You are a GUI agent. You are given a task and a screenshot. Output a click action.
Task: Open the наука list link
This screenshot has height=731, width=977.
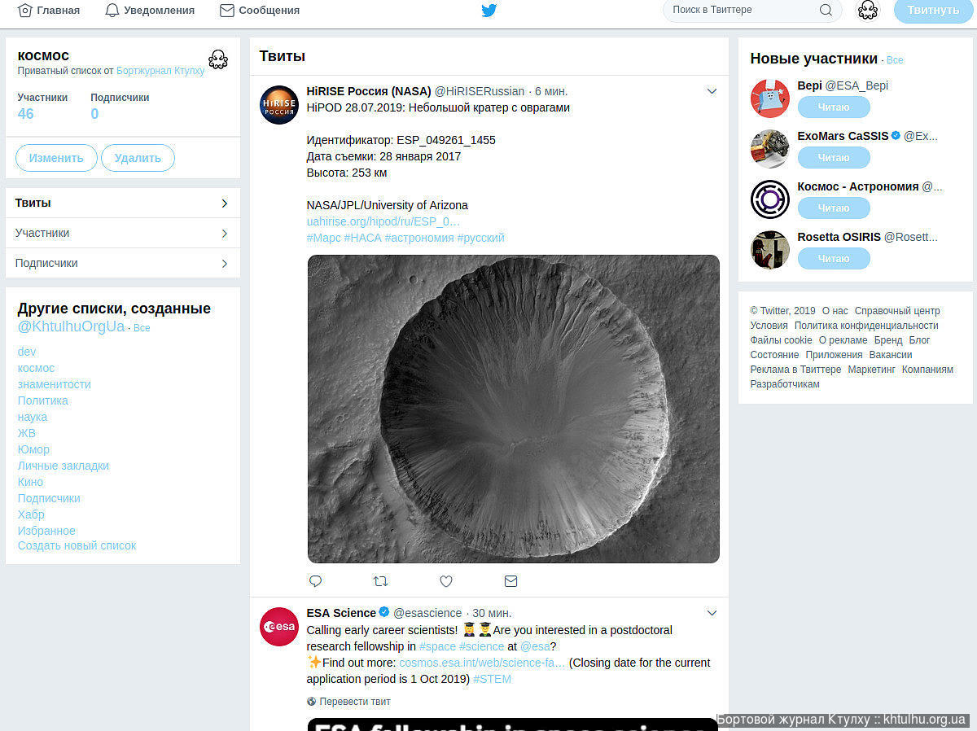pyautogui.click(x=33, y=417)
